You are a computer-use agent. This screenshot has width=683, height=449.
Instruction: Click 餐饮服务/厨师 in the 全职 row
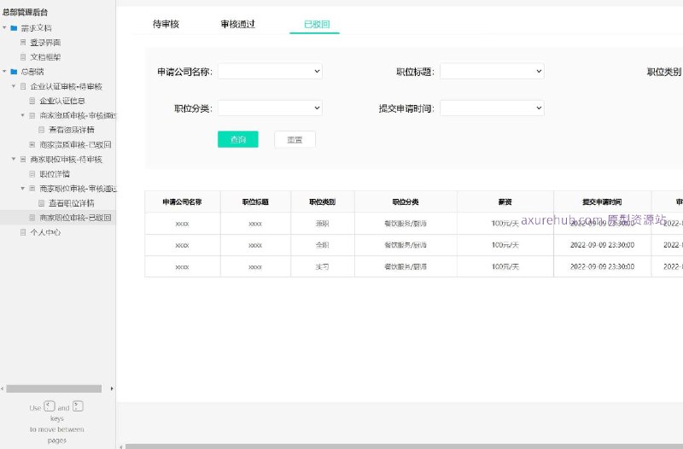coord(406,245)
